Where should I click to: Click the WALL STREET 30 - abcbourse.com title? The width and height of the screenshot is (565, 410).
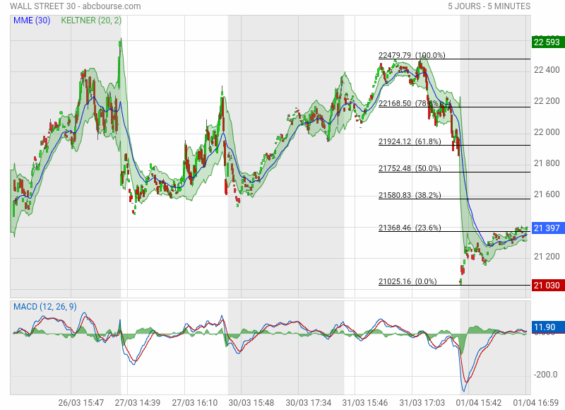[76, 6]
